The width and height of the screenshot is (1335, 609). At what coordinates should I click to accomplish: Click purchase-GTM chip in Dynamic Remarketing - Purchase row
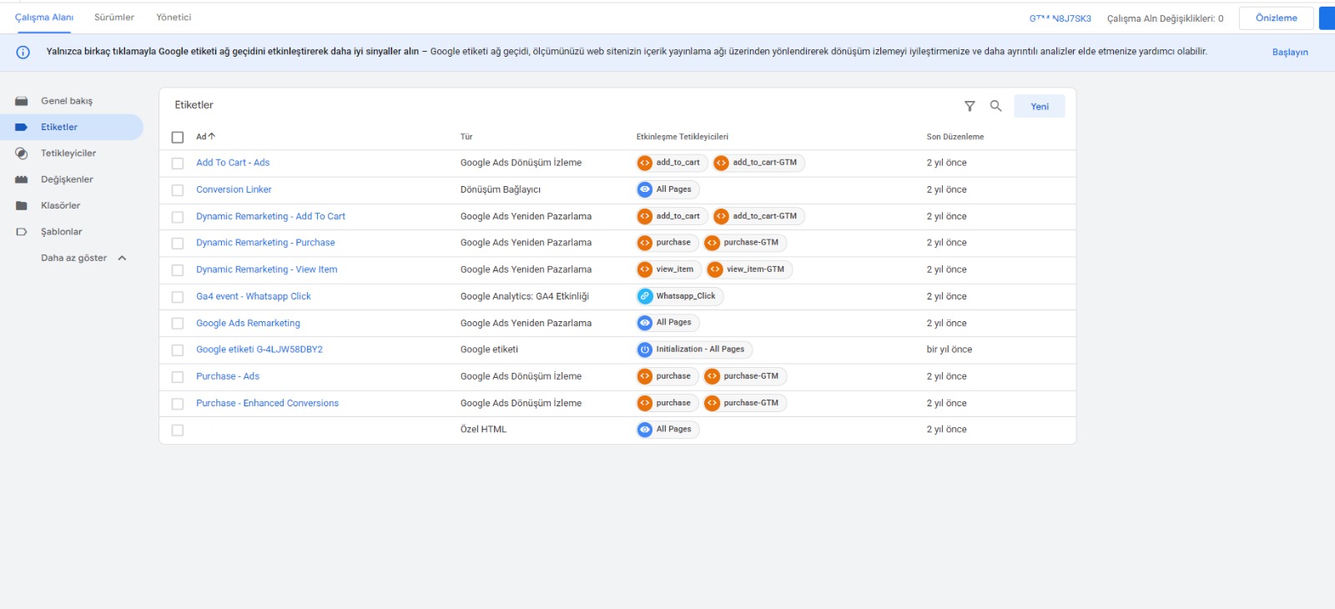tap(745, 243)
